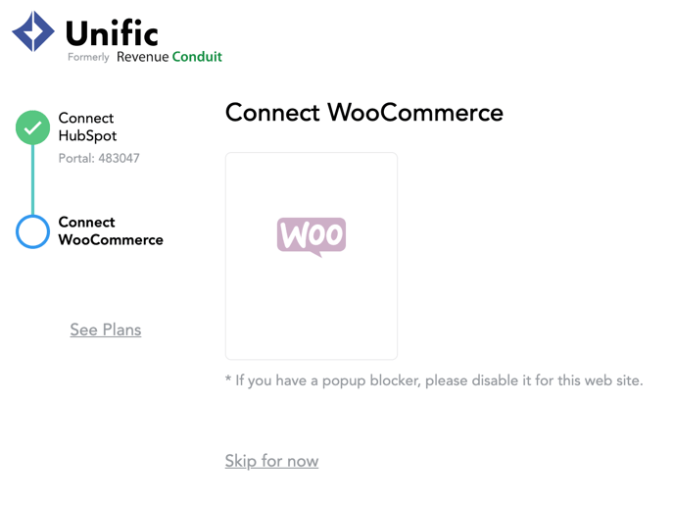Open the Connect WooCommerce sidebar step
This screenshot has height=505, width=674.
pos(111,231)
